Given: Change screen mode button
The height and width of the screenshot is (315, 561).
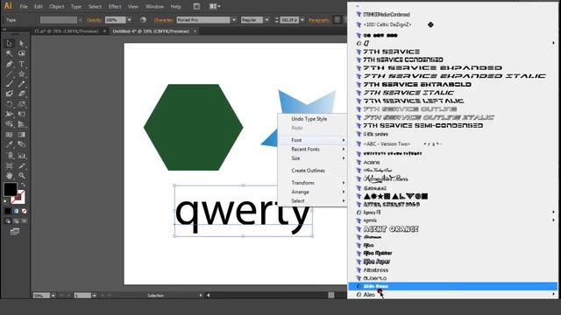Looking at the screenshot, I should [x=15, y=232].
